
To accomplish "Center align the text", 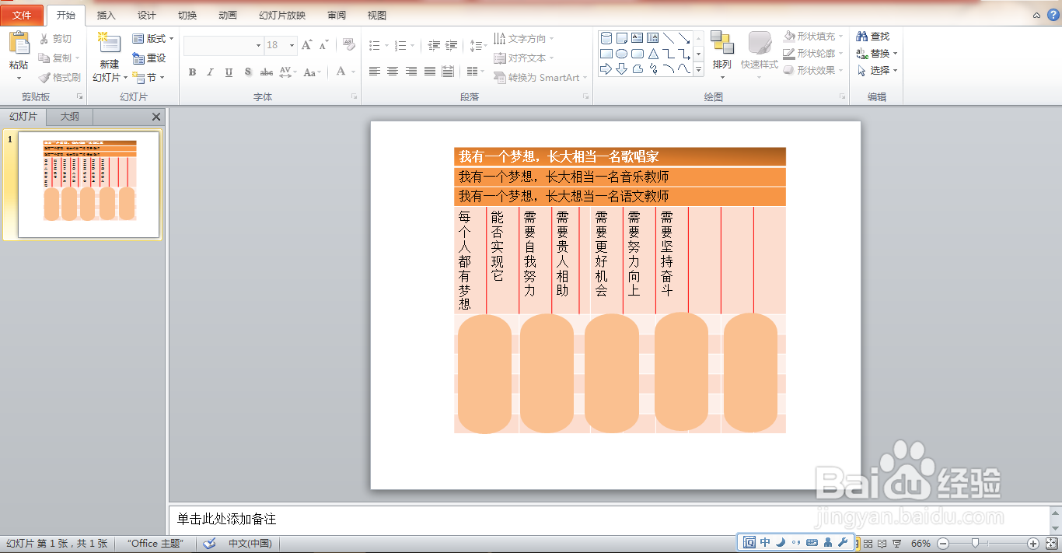I will coord(393,72).
